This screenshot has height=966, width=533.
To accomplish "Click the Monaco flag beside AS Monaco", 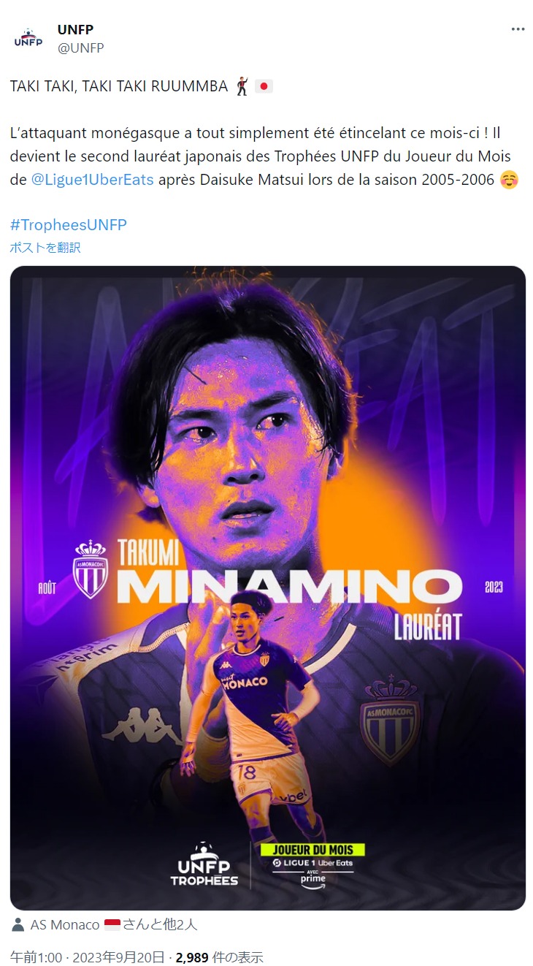I will (x=112, y=924).
